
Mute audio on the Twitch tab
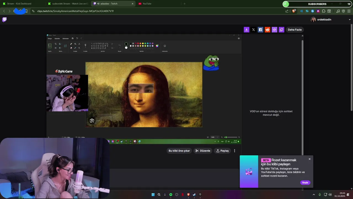pos(98,4)
